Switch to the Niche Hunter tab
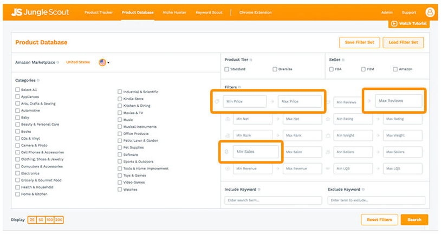Viewport: 441px width, 234px height. pyautogui.click(x=174, y=12)
